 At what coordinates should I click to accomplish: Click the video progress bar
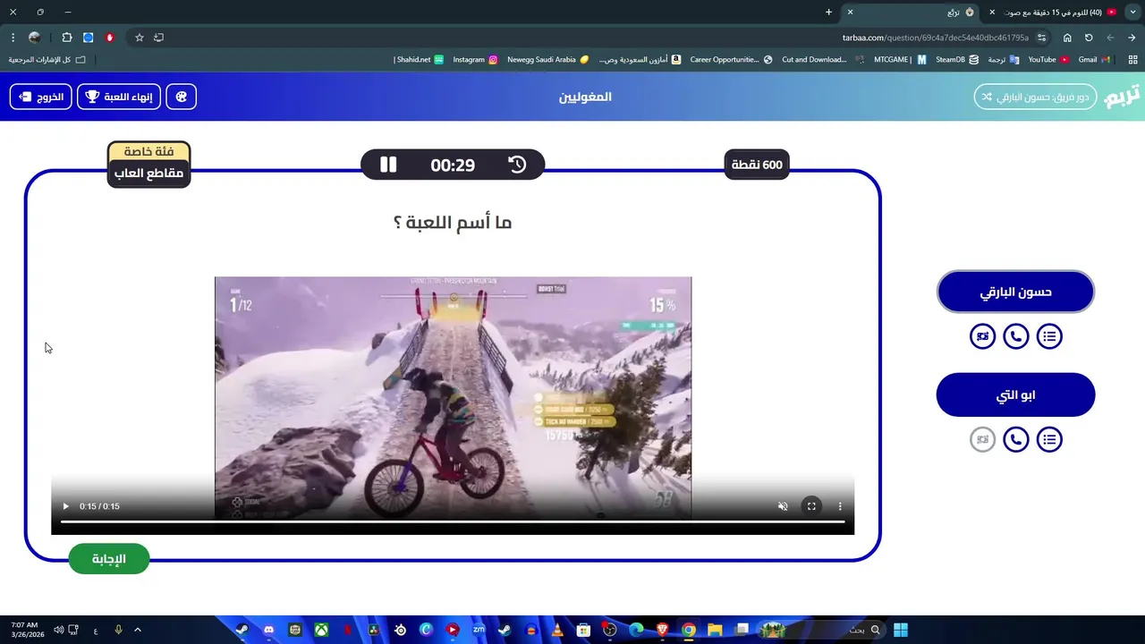pos(453,521)
